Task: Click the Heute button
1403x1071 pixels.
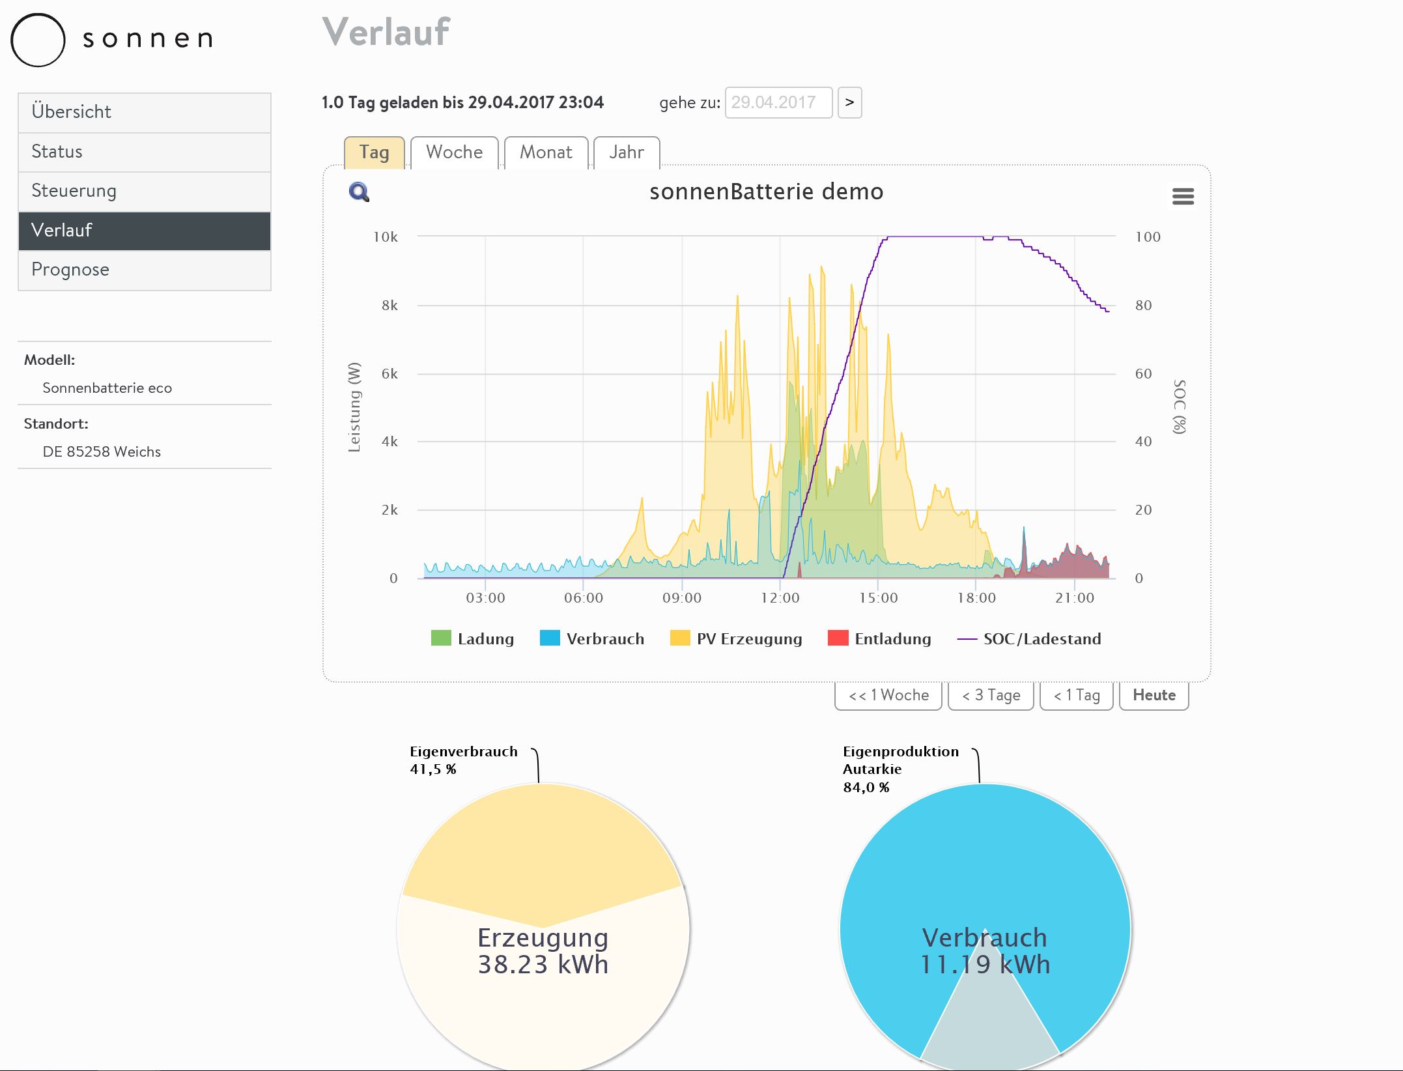Action: click(x=1154, y=695)
